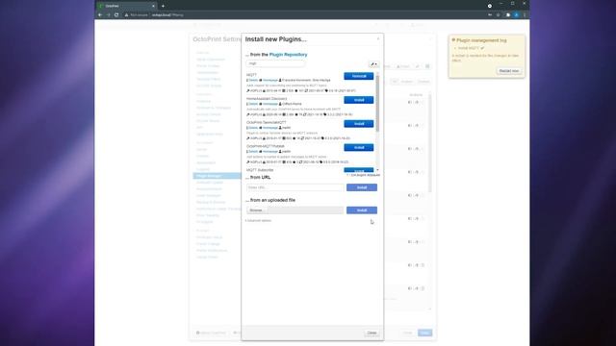This screenshot has height=346, width=616.
Task: Install the OctoPrint-MQTTPublish plugin
Action: 358,147
